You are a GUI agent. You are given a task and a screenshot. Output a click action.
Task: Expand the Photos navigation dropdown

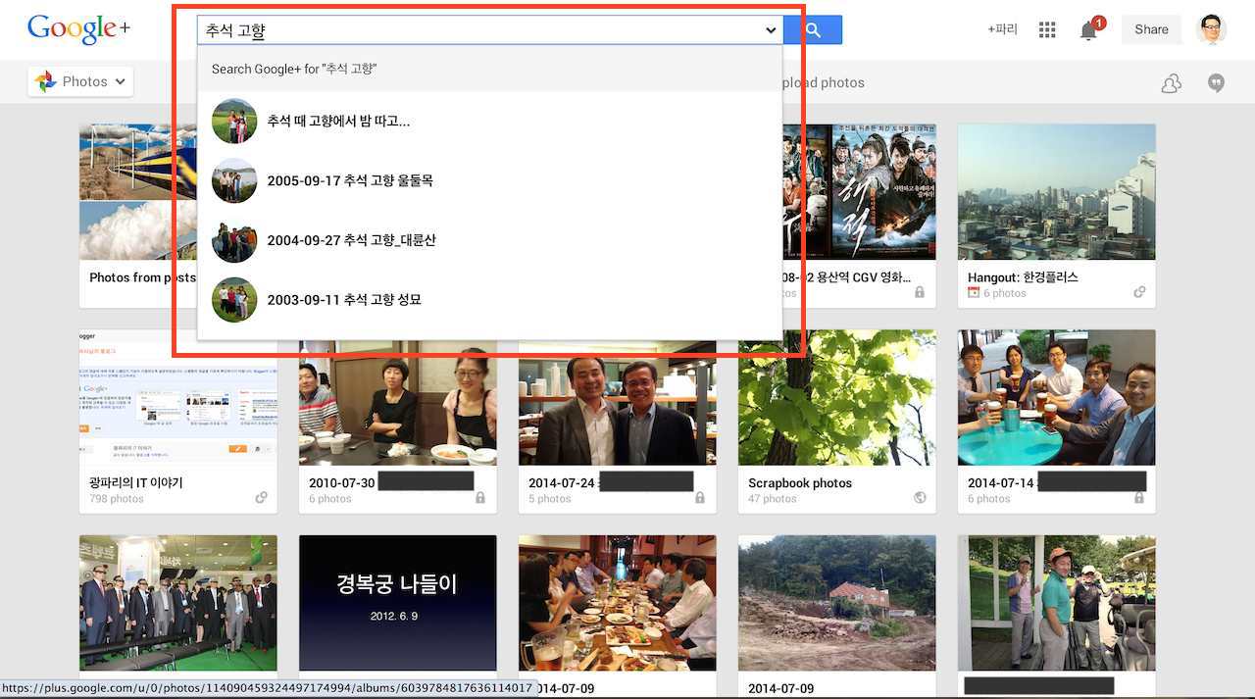[80, 81]
